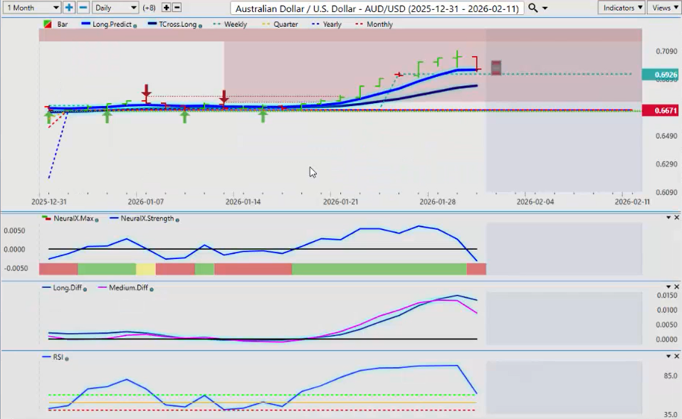The height and width of the screenshot is (419, 682).
Task: Close the Long.Diff indicator panel
Action: pyautogui.click(x=676, y=287)
